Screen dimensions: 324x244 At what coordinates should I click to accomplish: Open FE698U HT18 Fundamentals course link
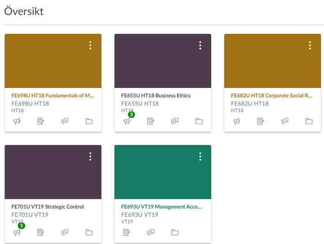tap(53, 96)
